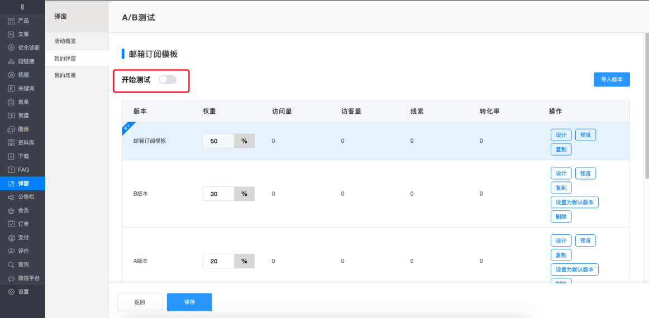
Task: Click 预览 for 邮箱订阅模板 row
Action: (x=585, y=135)
